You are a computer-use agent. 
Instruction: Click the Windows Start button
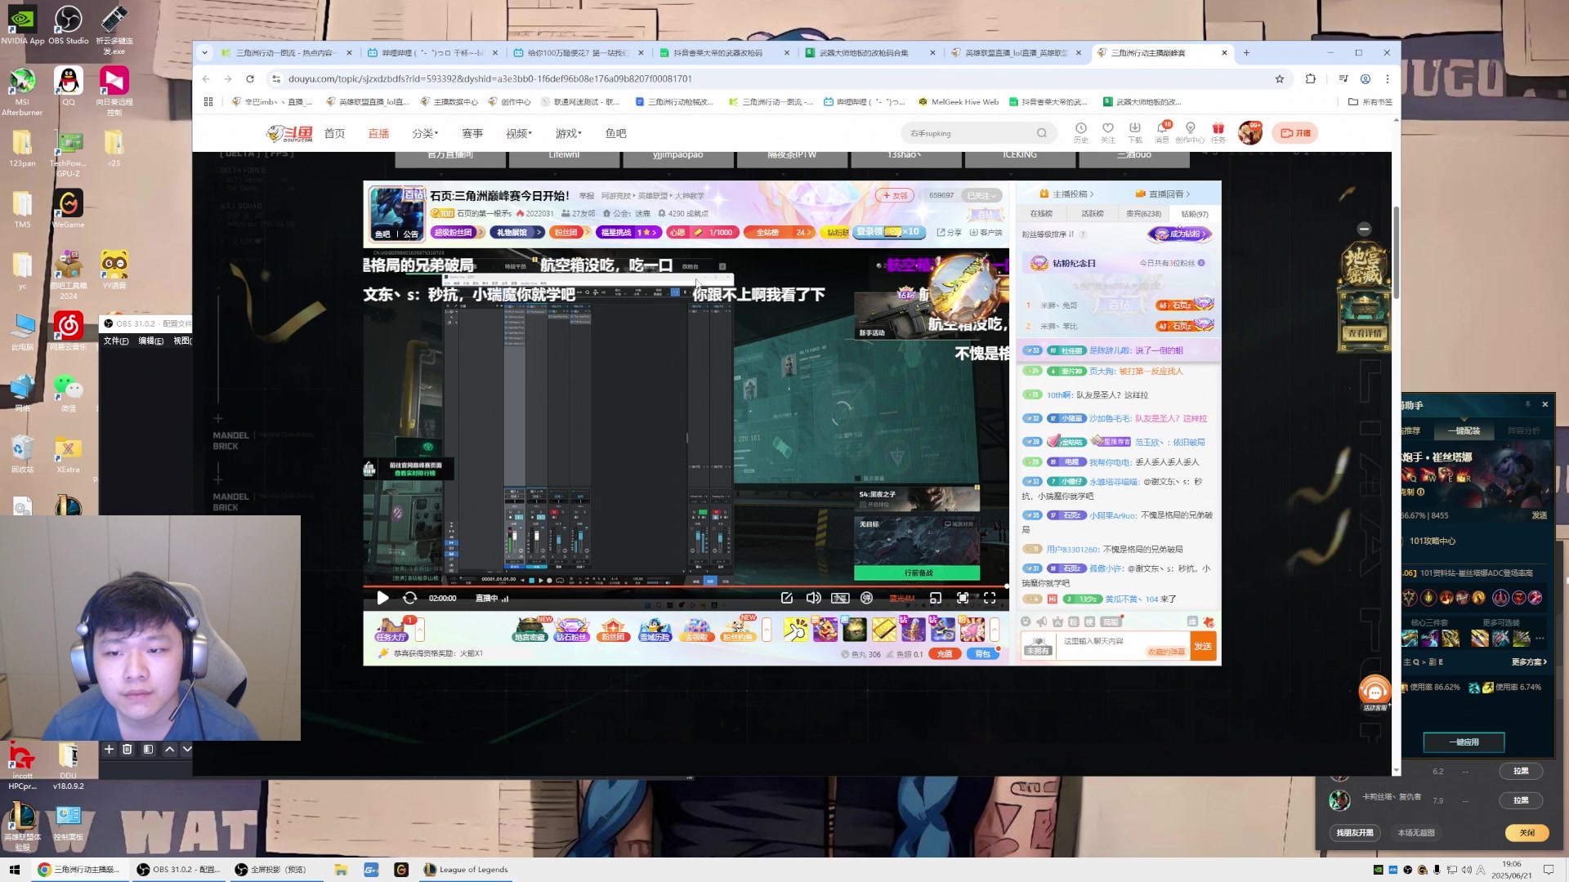click(x=15, y=870)
